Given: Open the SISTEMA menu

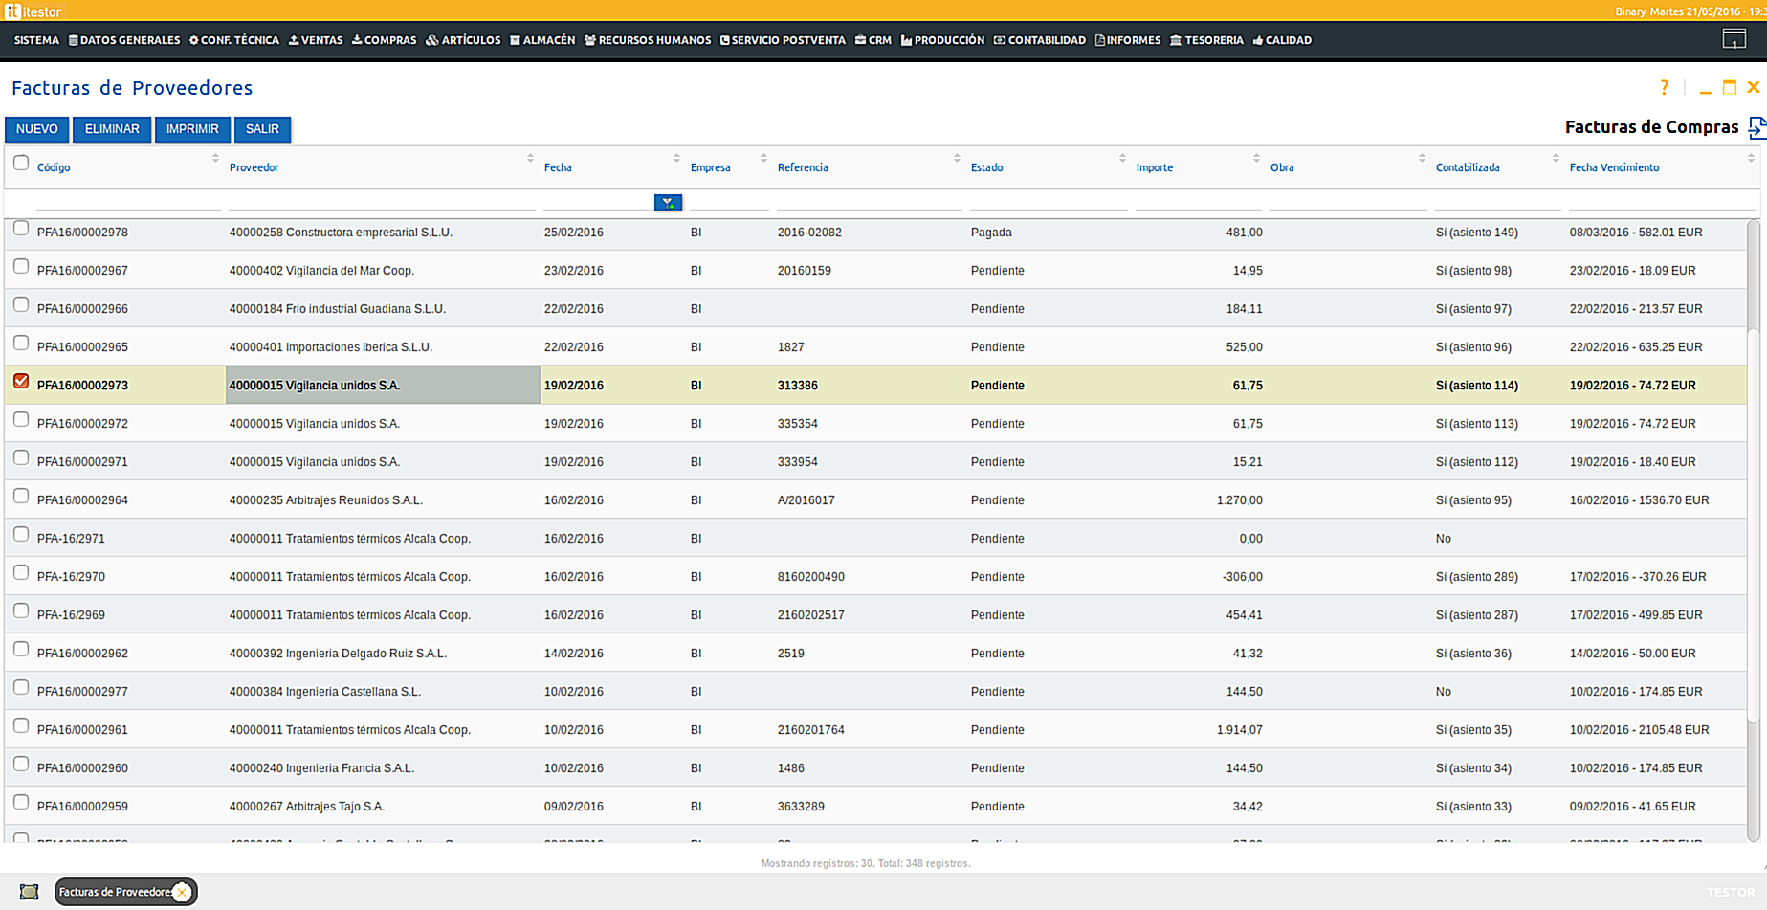Looking at the screenshot, I should (36, 40).
